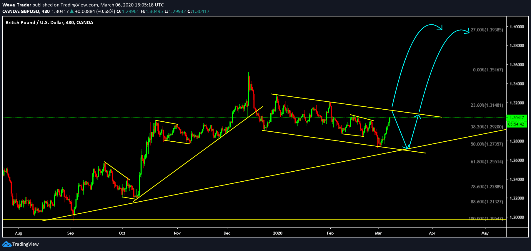Screen dimensions: 531x251
Task: Click the 1.22000 price axis tick
Action: 517,198
